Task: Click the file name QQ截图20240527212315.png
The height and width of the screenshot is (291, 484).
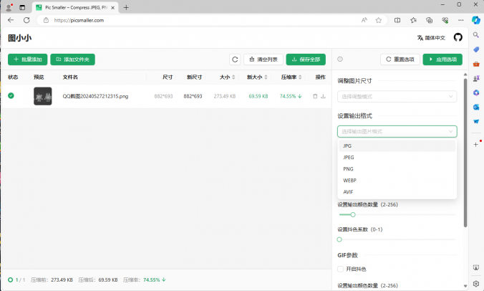Action: (95, 96)
